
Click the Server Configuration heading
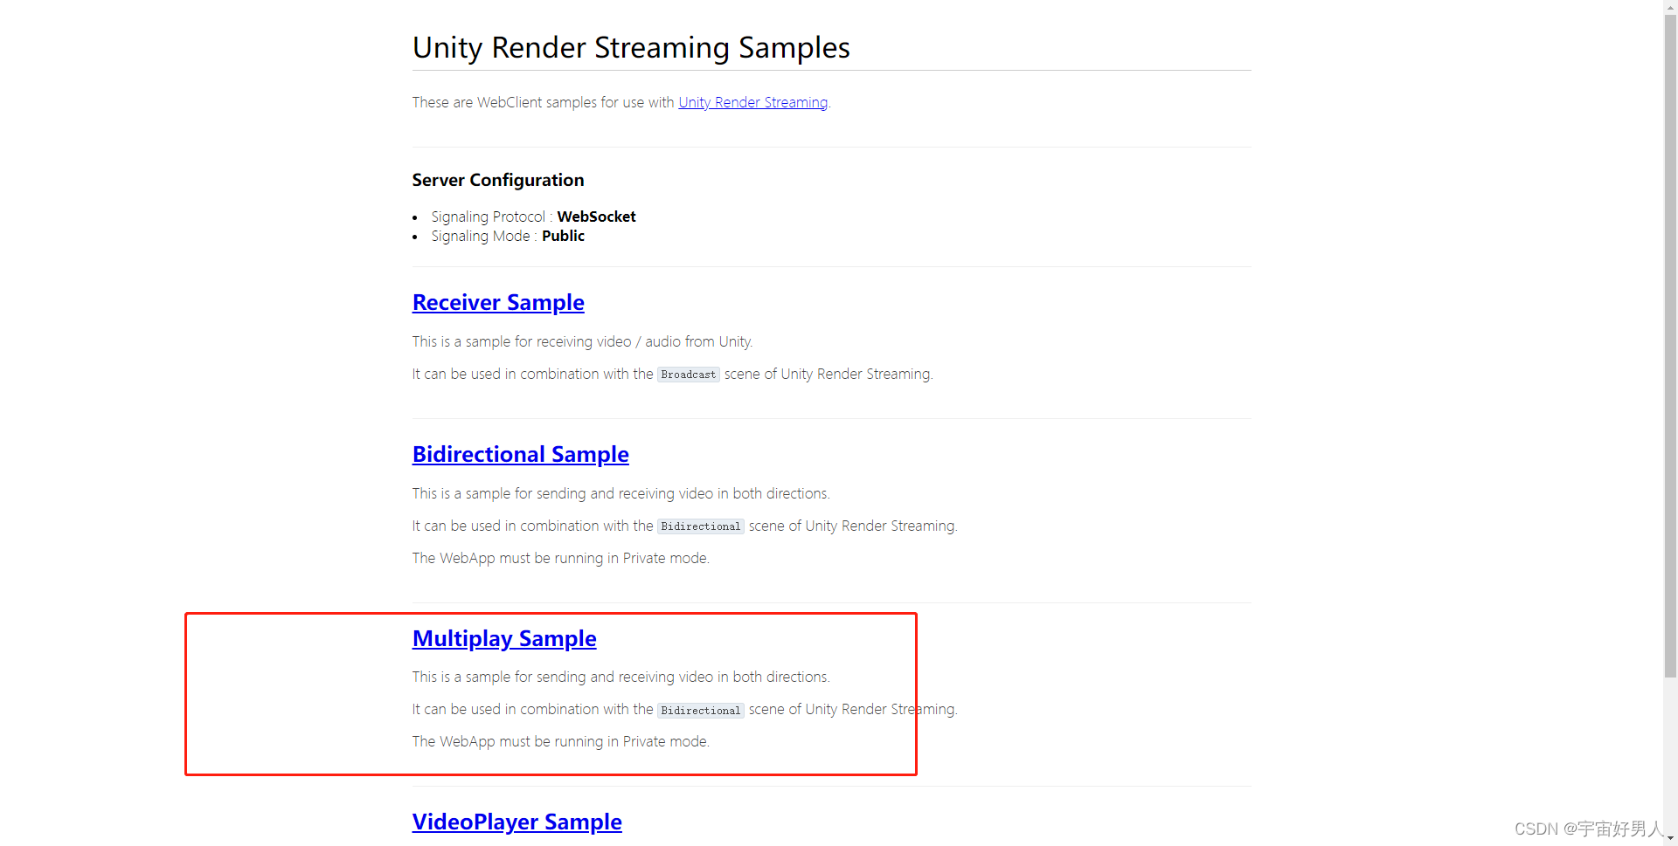pos(497,181)
